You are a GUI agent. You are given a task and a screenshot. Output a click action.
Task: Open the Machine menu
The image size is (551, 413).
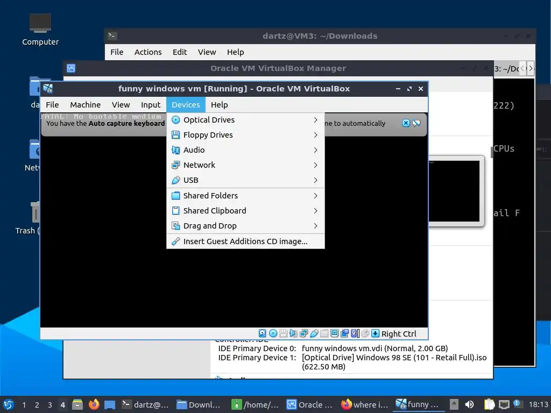[86, 105]
